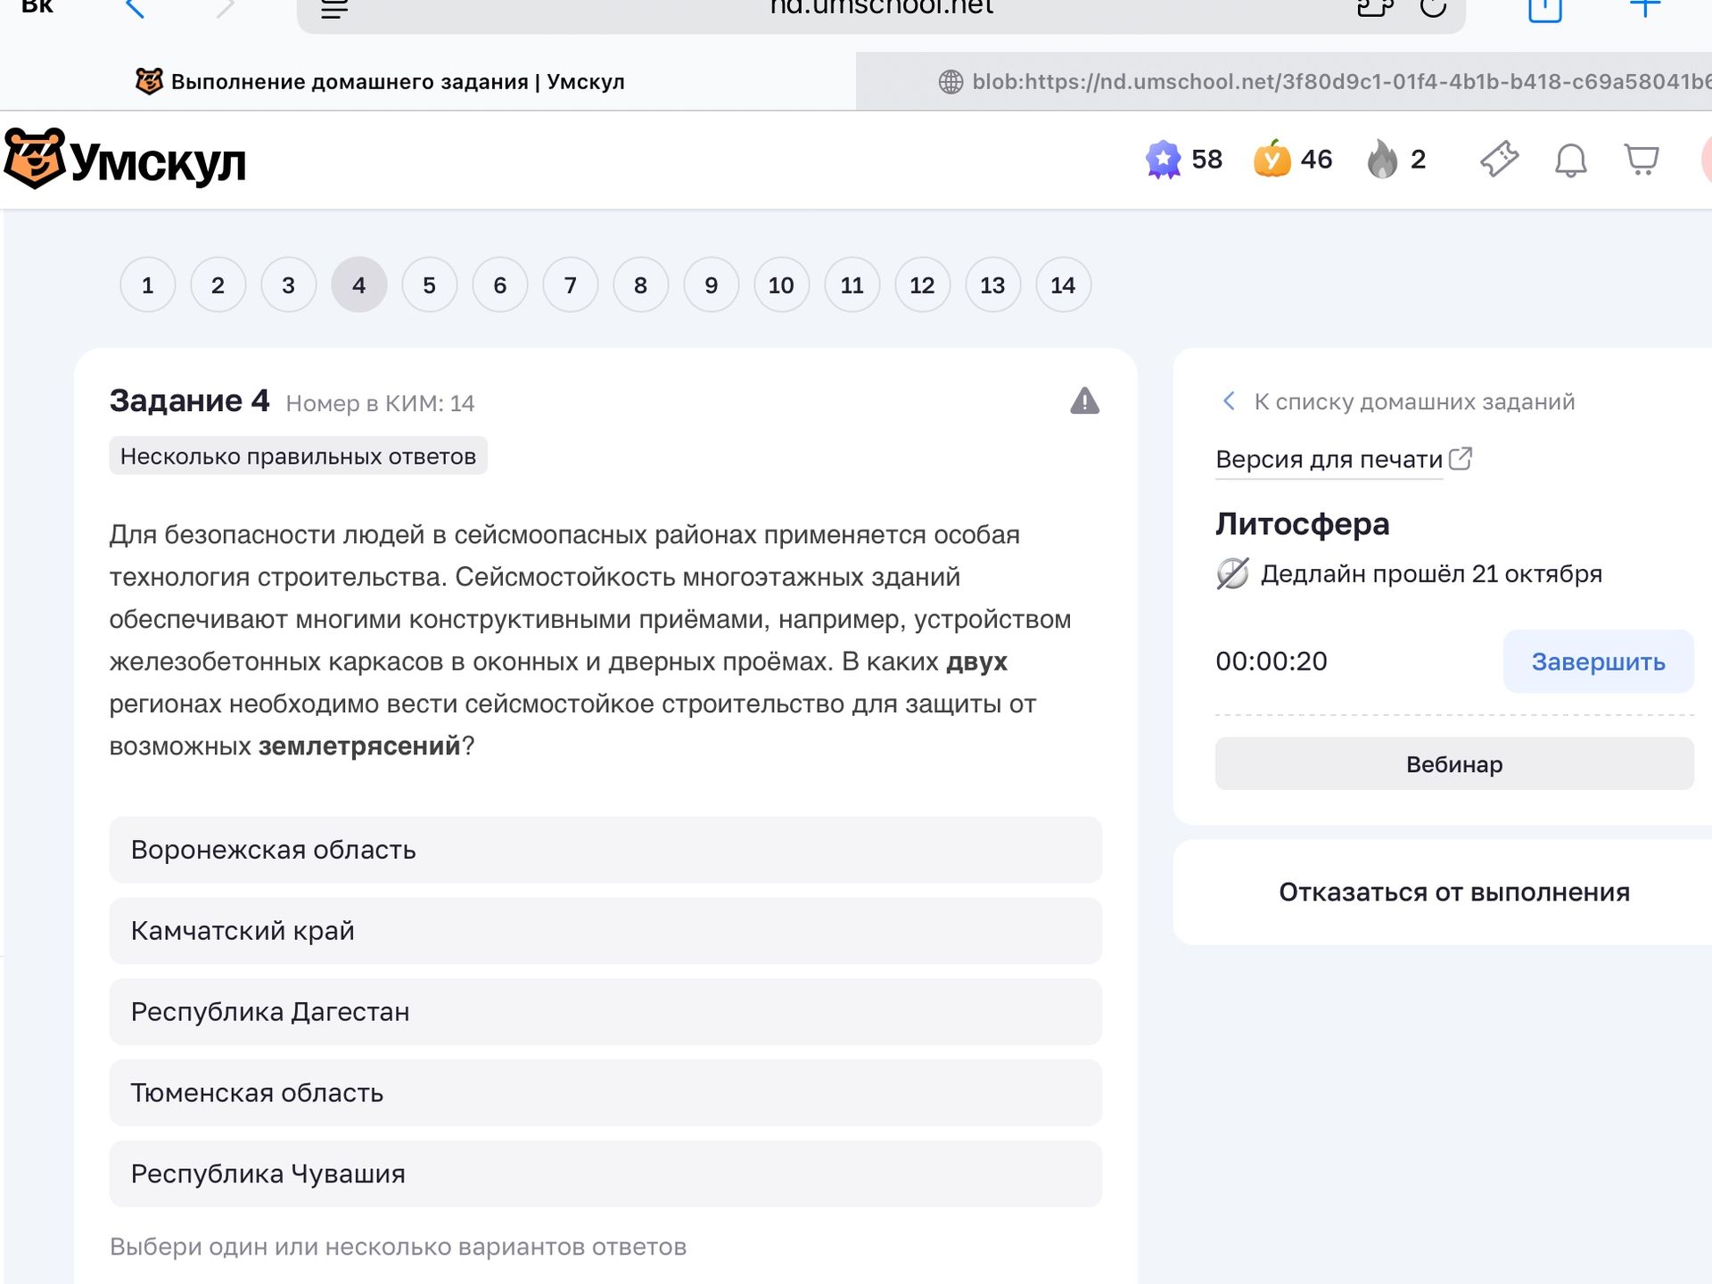Viewport: 1712px width, 1284px height.
Task: Select answer Республика Чувашия
Action: click(605, 1174)
